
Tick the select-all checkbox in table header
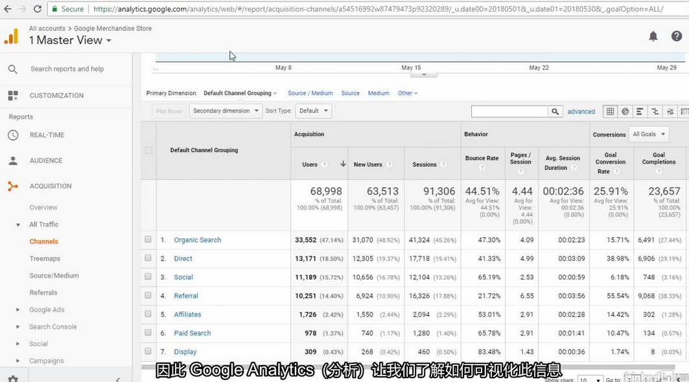148,150
